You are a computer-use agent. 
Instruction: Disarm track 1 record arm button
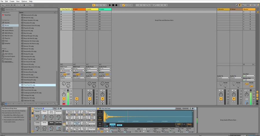click(64, 104)
